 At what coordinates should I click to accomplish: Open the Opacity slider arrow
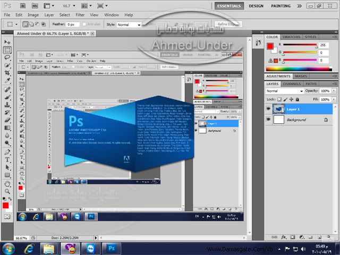point(334,91)
